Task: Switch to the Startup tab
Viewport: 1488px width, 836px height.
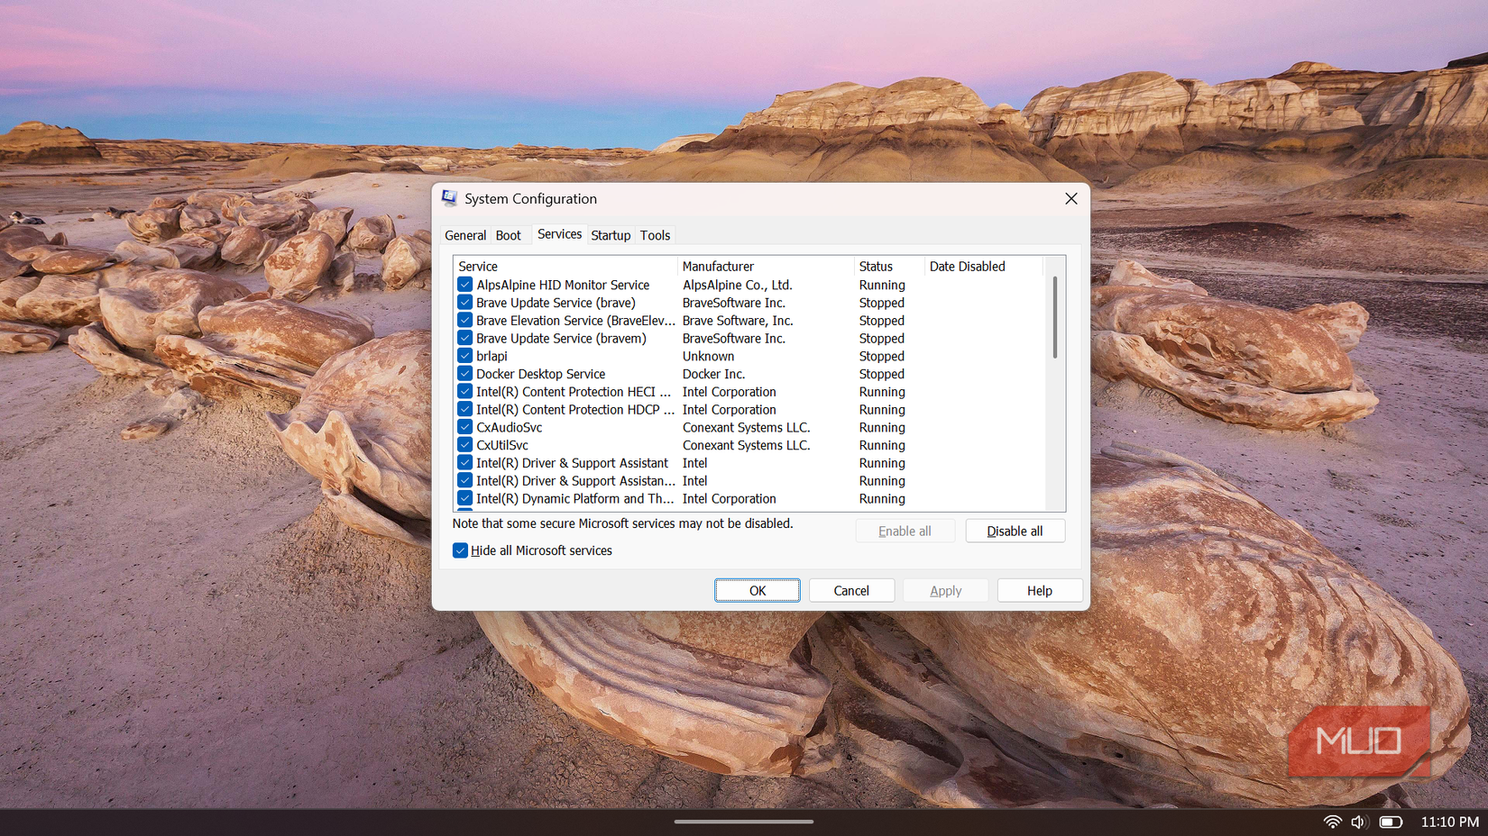Action: pos(611,235)
